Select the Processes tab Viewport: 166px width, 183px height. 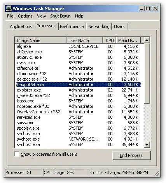click(x=46, y=26)
